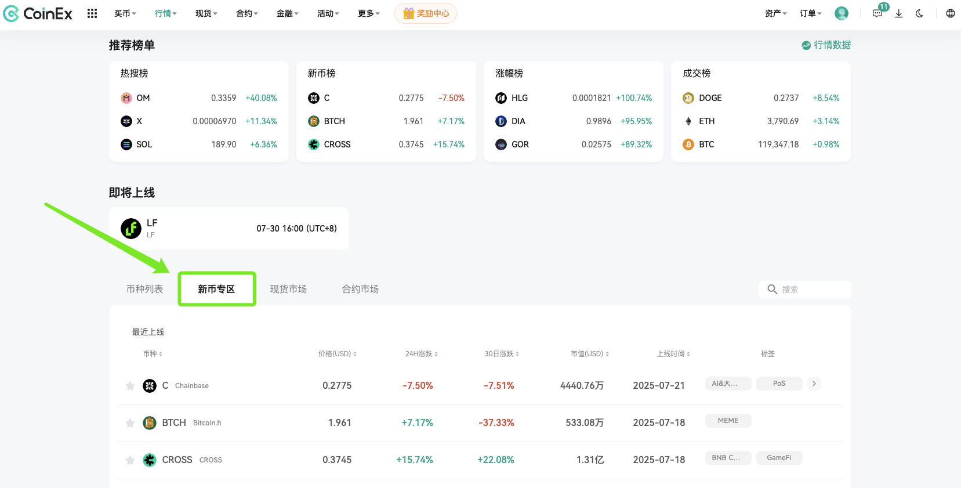Click the 行情数据 chart icon
This screenshot has width=961, height=488.
[x=806, y=45]
